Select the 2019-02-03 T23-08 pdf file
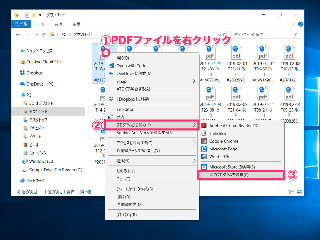320x240 pixels. (210, 103)
